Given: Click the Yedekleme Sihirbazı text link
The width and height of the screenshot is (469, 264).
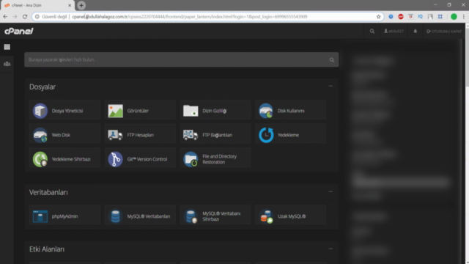Looking at the screenshot, I should pyautogui.click(x=71, y=159).
